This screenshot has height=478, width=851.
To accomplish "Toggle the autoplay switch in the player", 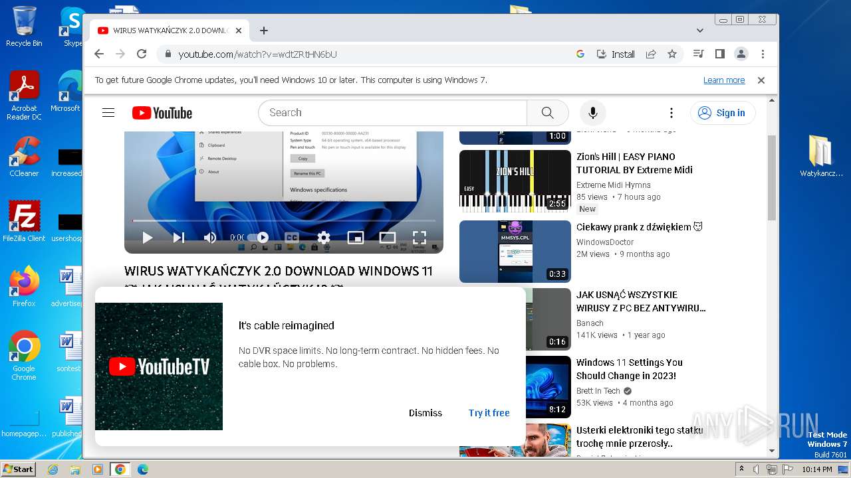I will [x=258, y=238].
